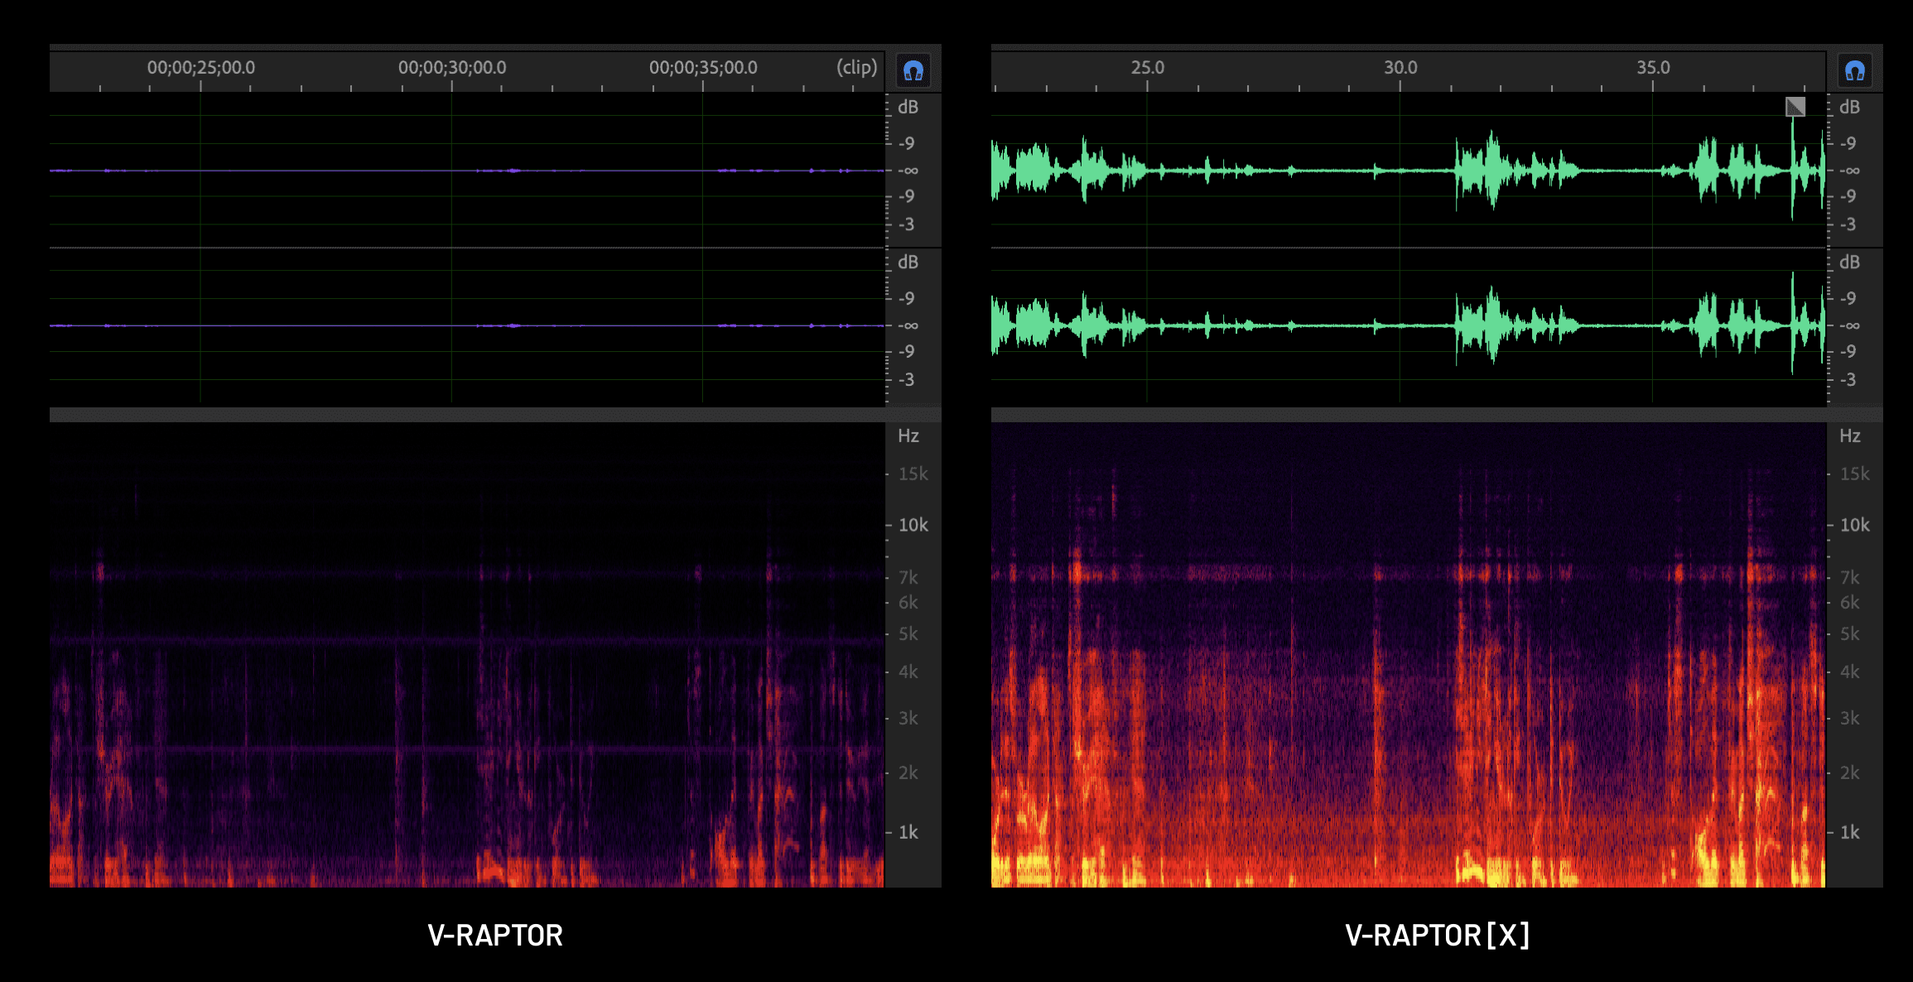Click 35.0 on the V-RAPTOR [X] time ruler

(1653, 67)
